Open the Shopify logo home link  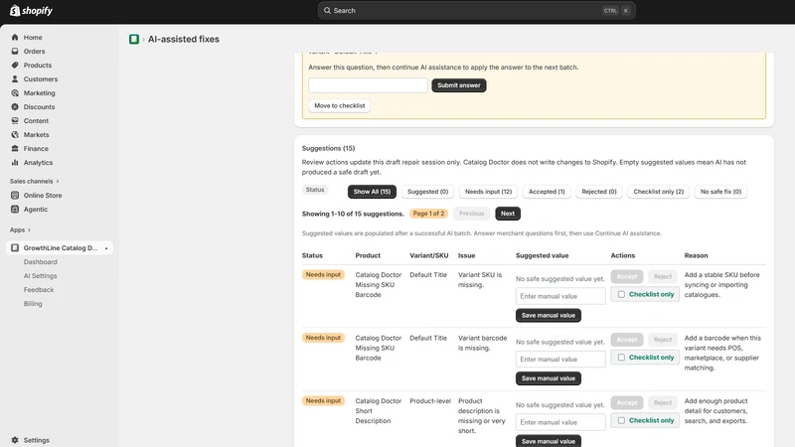pyautogui.click(x=31, y=10)
